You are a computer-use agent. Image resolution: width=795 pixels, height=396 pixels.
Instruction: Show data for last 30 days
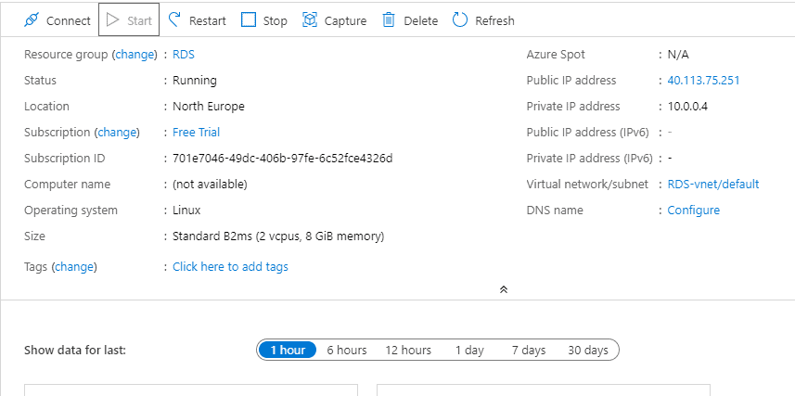click(588, 350)
